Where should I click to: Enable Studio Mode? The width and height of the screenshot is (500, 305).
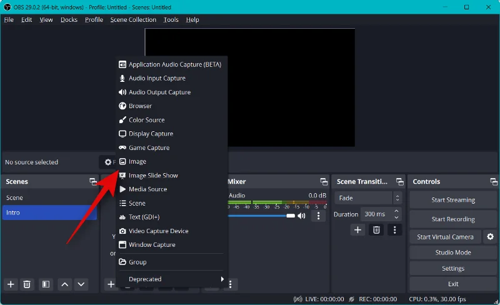453,252
